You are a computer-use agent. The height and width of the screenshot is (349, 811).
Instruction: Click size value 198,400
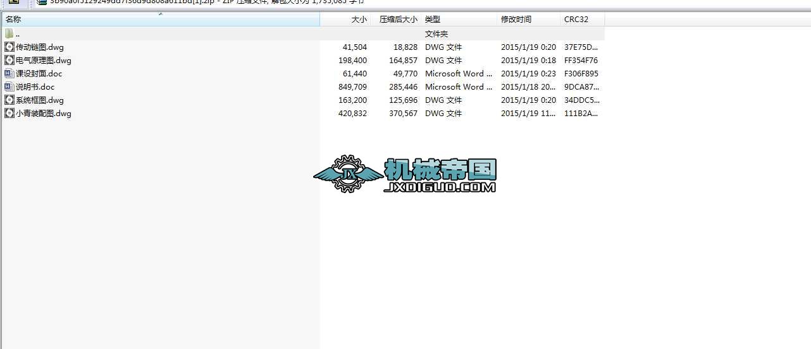[352, 61]
